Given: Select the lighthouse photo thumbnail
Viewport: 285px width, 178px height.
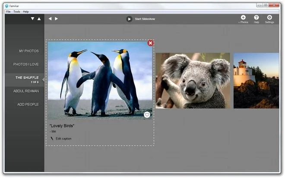Looking at the screenshot, I should point(256,81).
